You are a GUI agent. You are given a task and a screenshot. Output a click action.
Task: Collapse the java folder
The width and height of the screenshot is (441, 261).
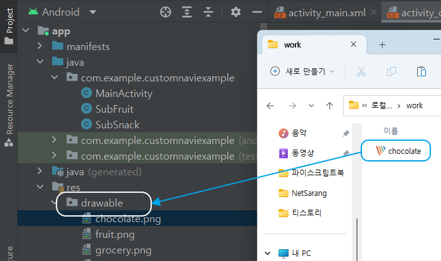pos(40,61)
